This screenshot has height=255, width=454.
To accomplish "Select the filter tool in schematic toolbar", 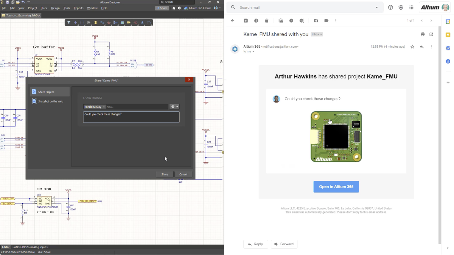I will 69,23.
